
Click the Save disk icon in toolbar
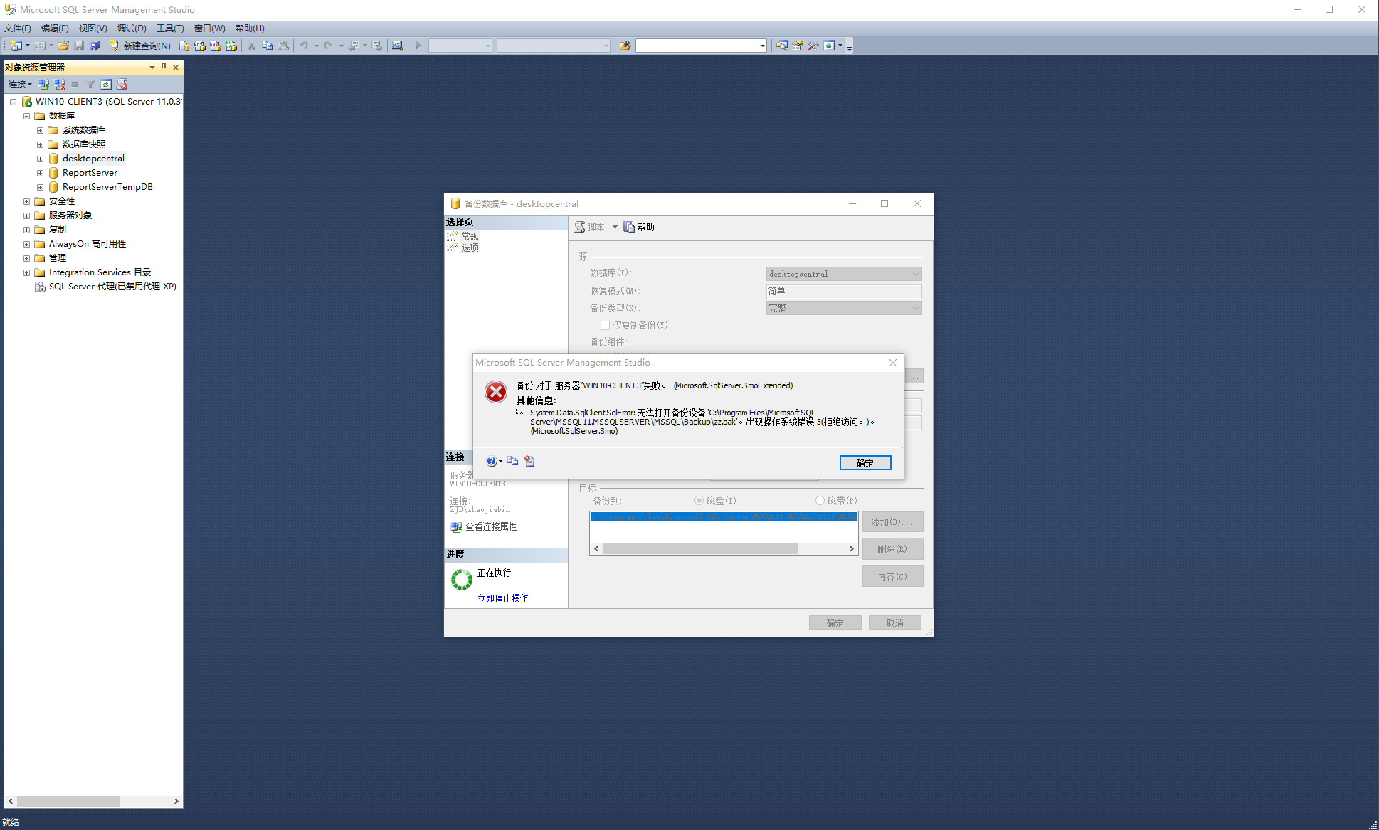[79, 46]
